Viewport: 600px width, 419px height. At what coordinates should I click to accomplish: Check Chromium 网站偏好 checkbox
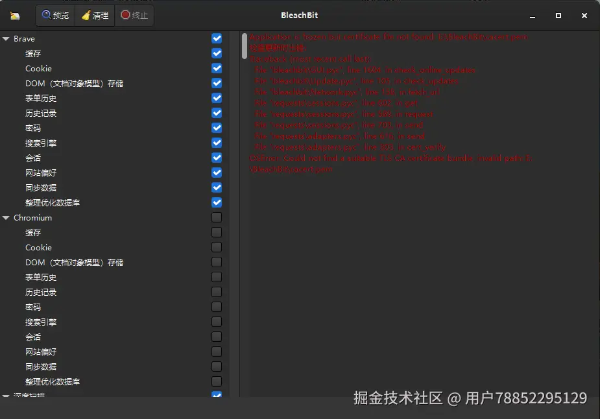tap(217, 352)
